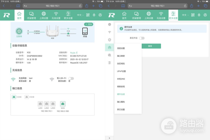
Task: Open tab overview in the right Safari window
Action: 205,6
